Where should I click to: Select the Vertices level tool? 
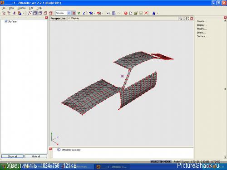pos(4,13)
